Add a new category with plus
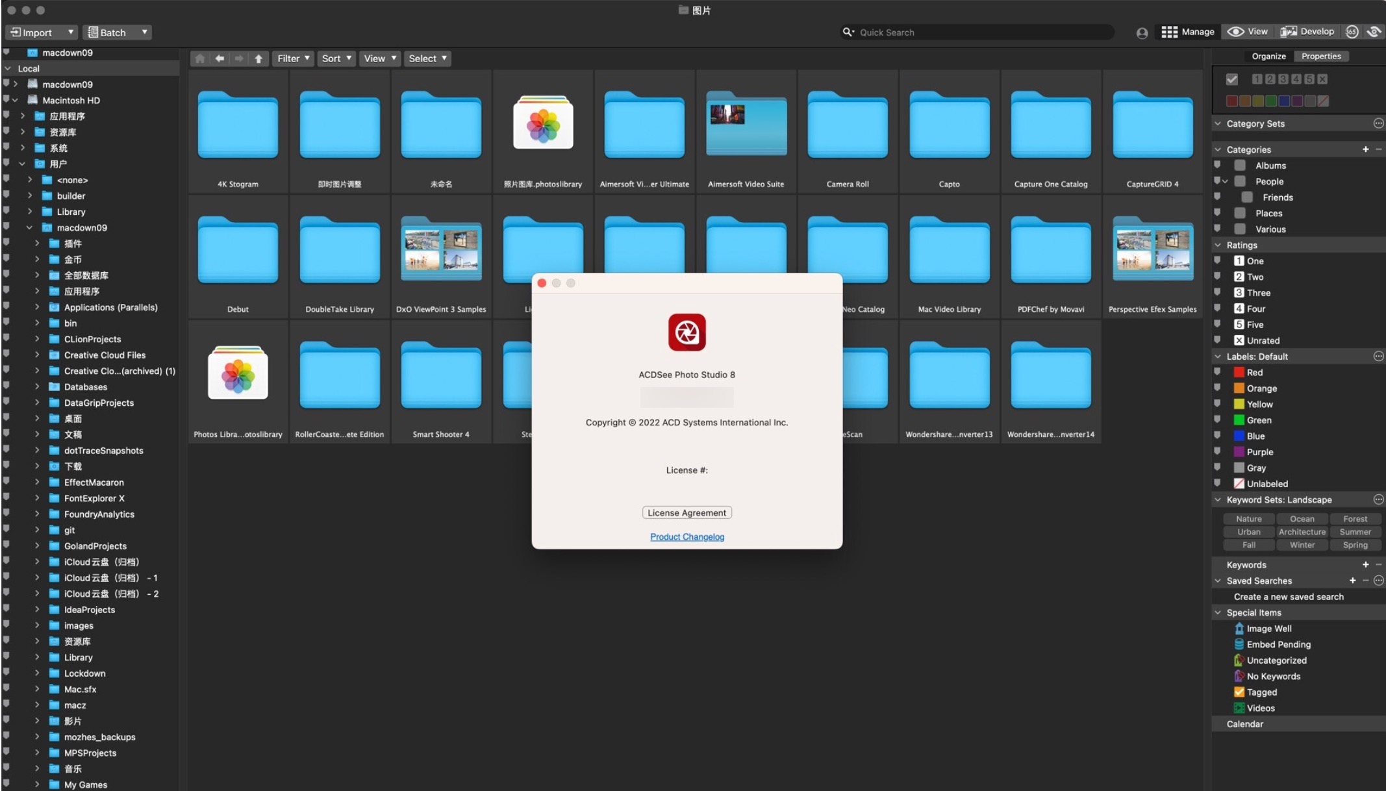 coord(1365,149)
